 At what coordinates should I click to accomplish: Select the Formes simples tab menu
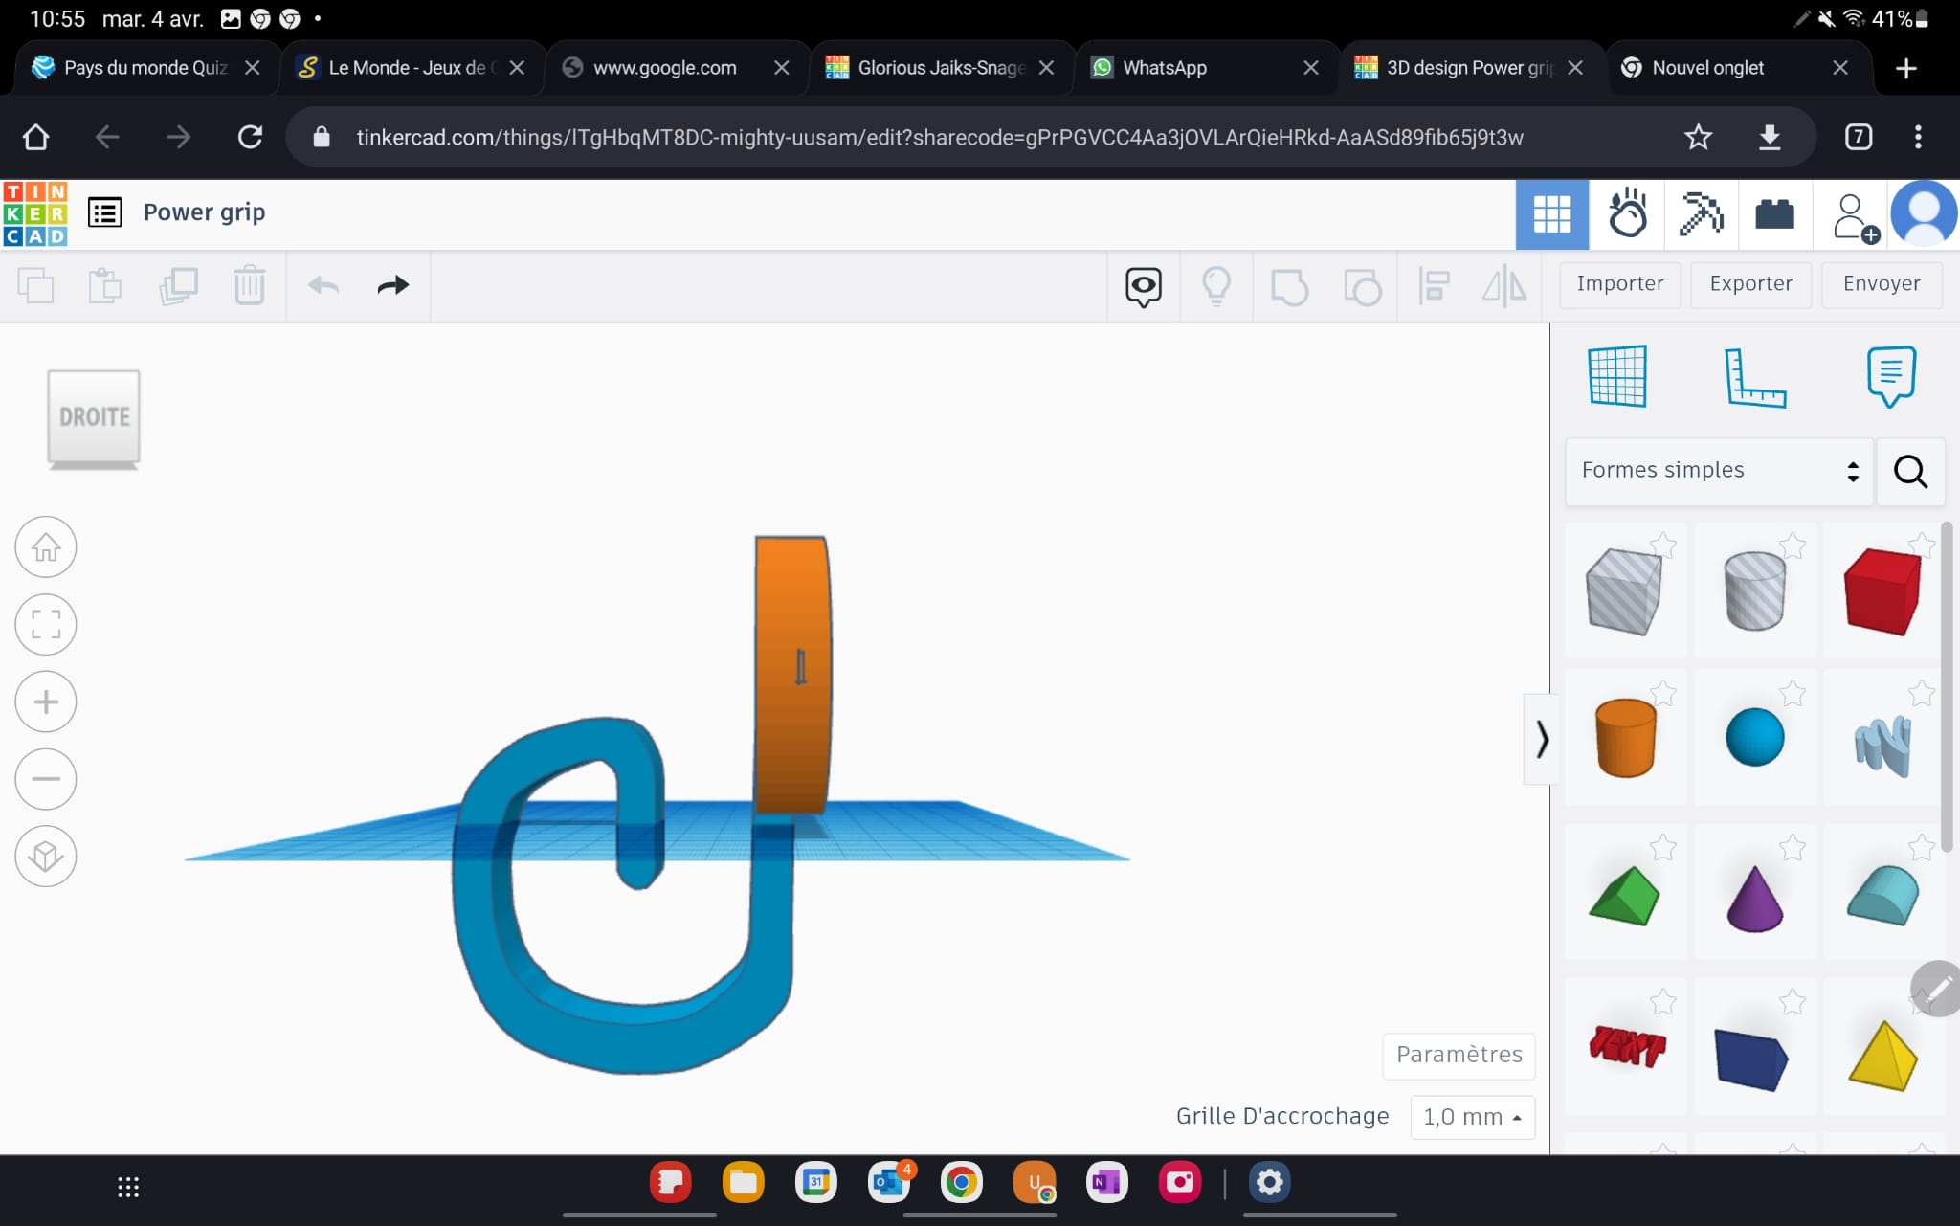[x=1719, y=470]
